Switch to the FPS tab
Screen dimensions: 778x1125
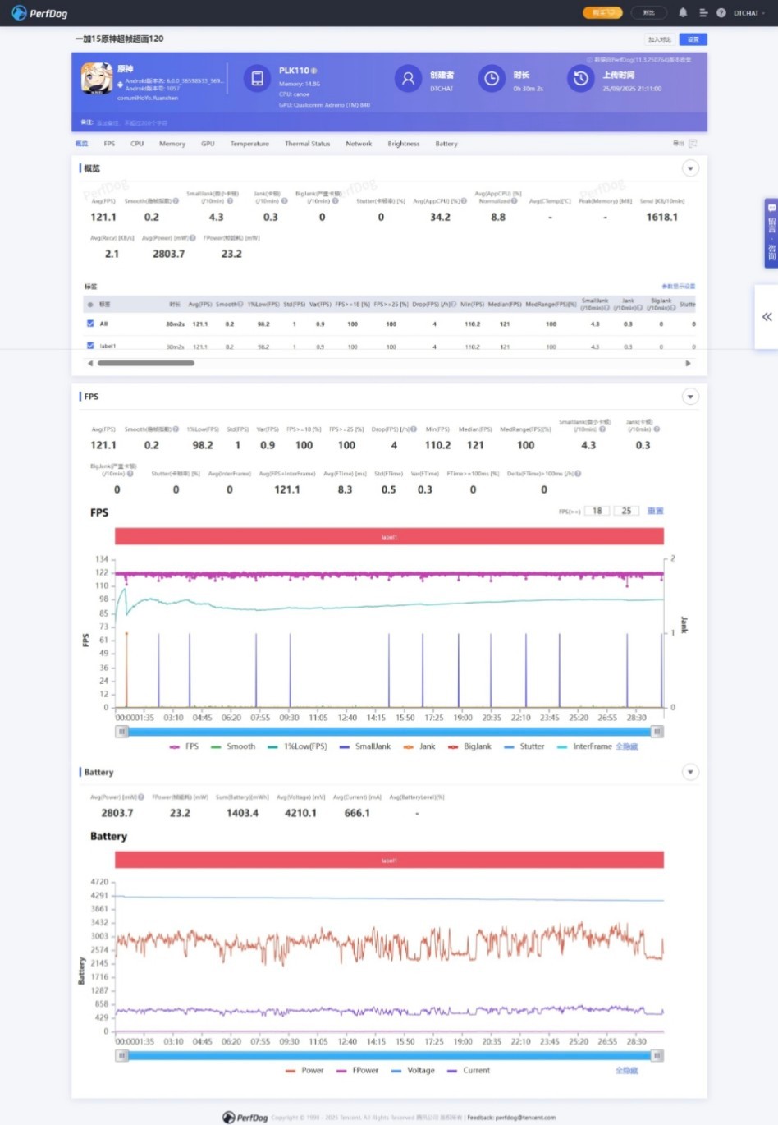(x=109, y=144)
